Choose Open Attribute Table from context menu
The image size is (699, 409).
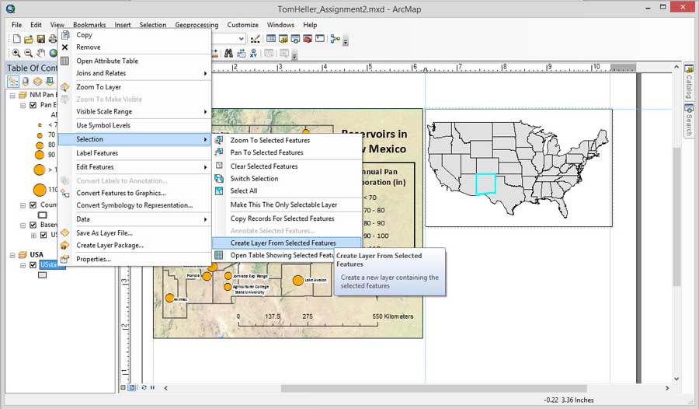point(134,61)
